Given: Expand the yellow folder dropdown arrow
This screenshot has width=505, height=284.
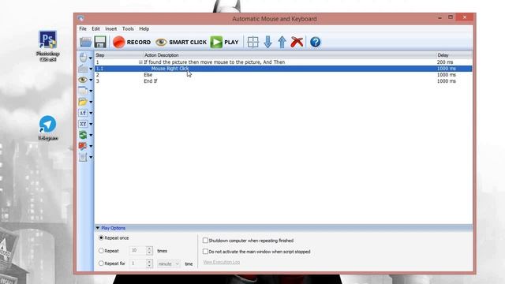Looking at the screenshot, I should pos(91,102).
